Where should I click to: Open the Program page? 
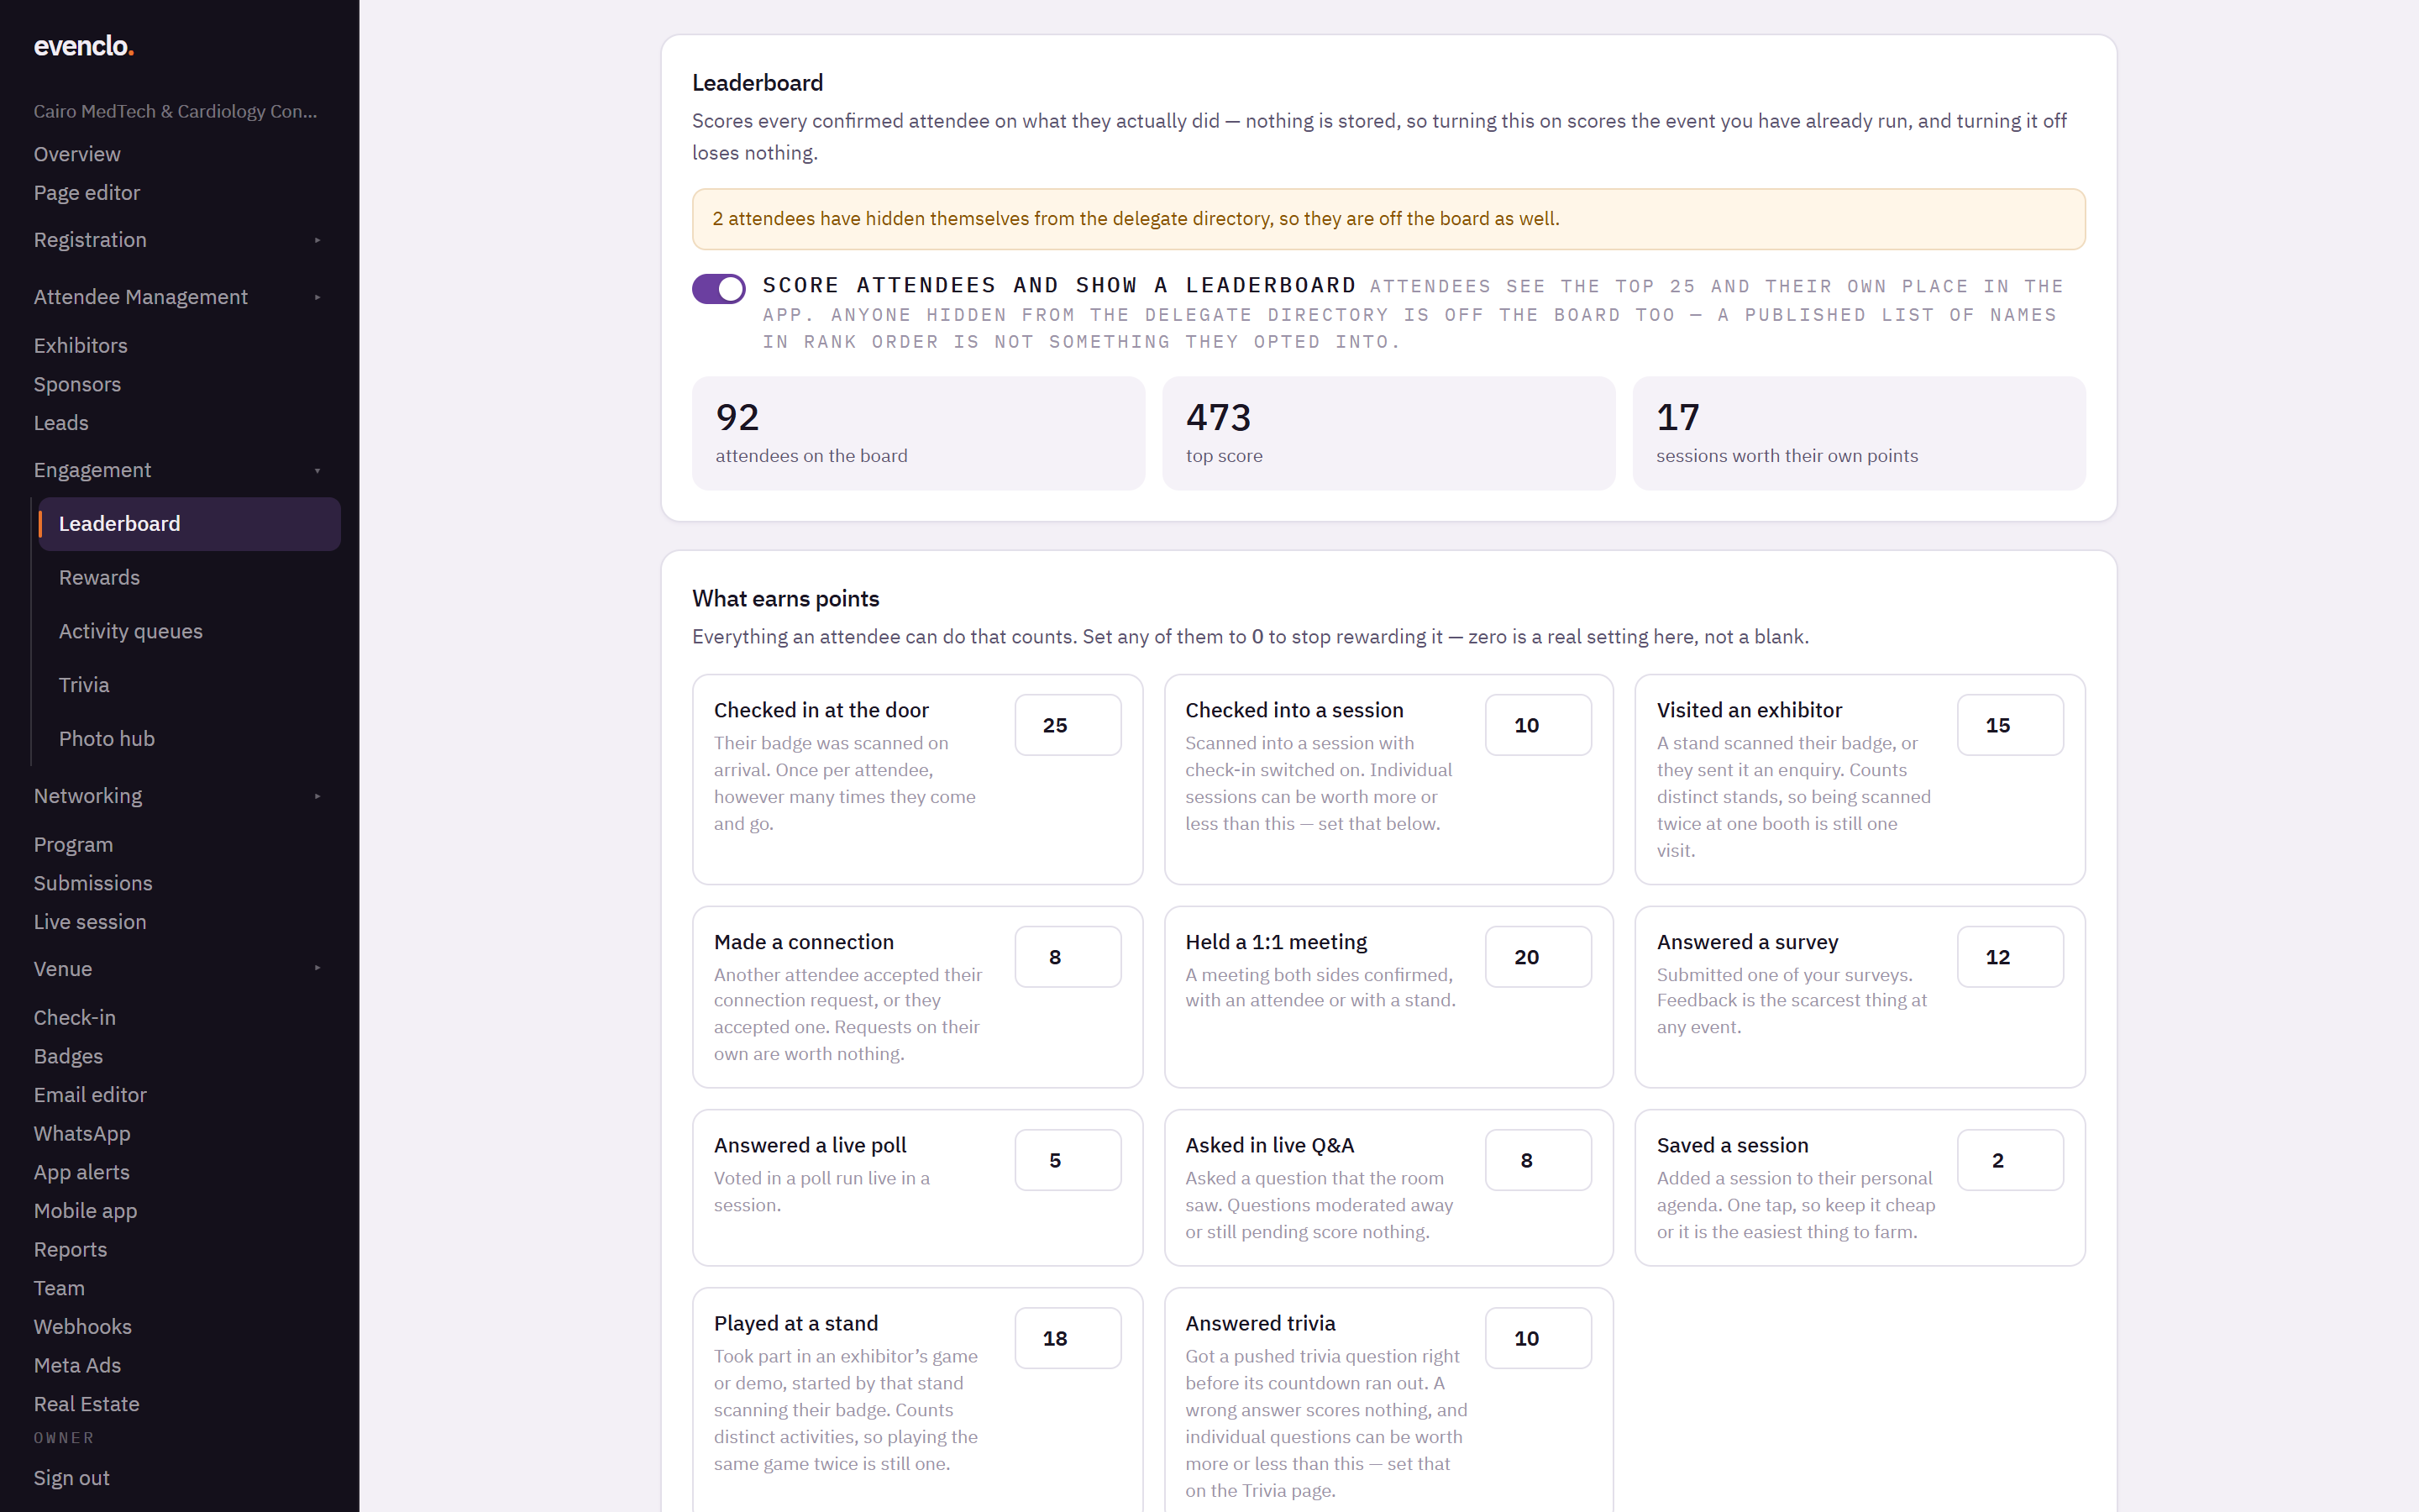click(73, 845)
